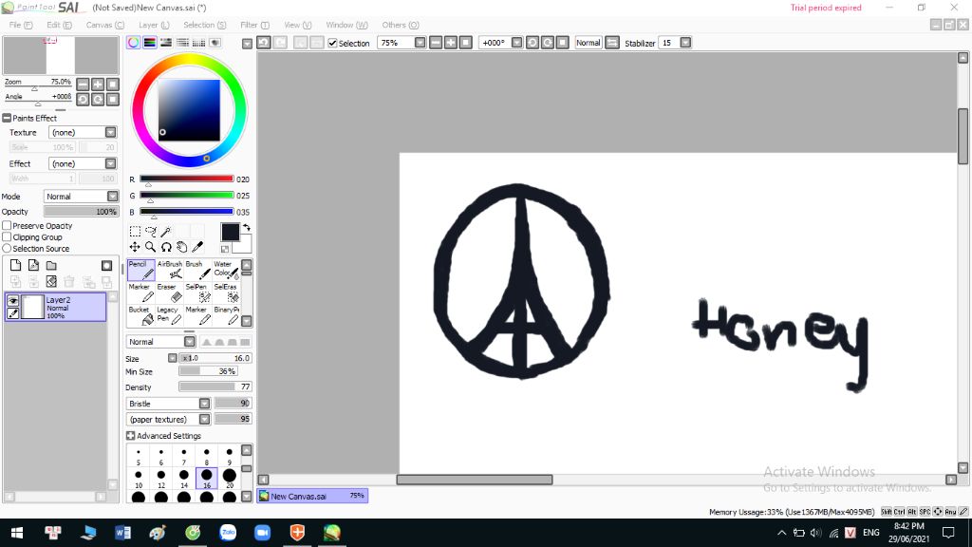The height and width of the screenshot is (547, 972).
Task: Enable Clipping Group checkbox
Action: [7, 236]
